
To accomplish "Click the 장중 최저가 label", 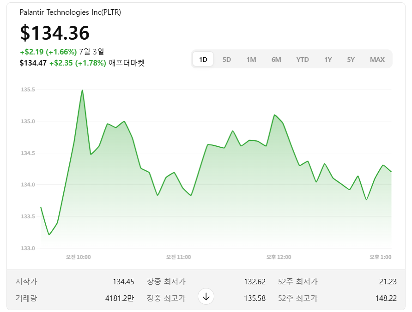I will click(166, 282).
